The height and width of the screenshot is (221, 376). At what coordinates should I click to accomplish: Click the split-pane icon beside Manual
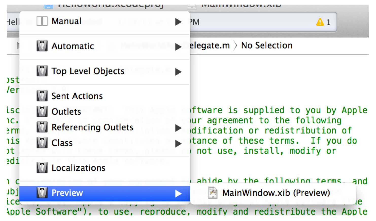pyautogui.click(x=42, y=21)
